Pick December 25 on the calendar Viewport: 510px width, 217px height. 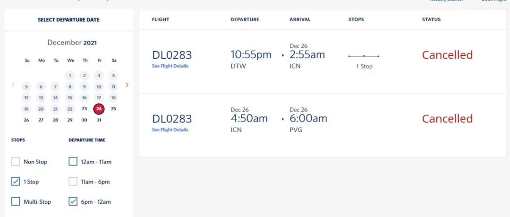(113, 109)
